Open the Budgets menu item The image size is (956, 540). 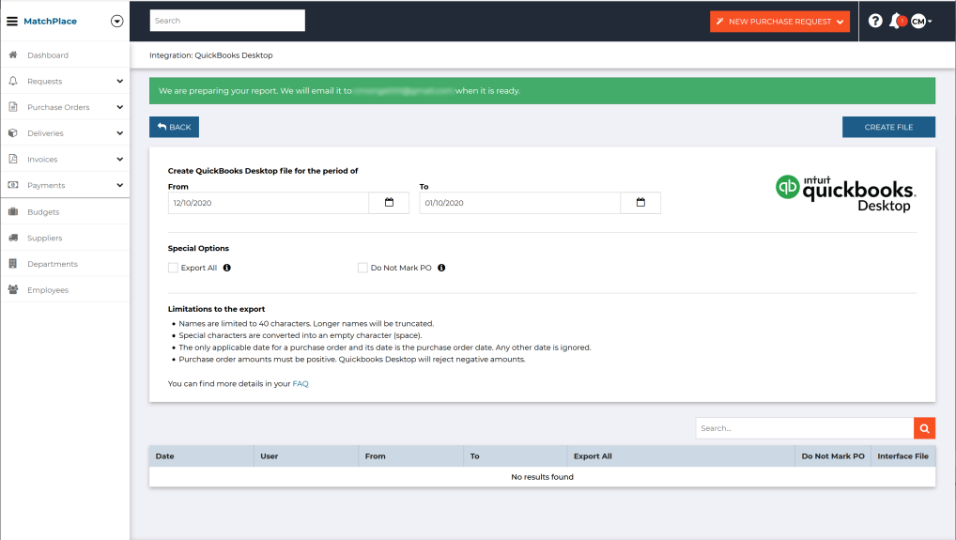[x=65, y=212]
